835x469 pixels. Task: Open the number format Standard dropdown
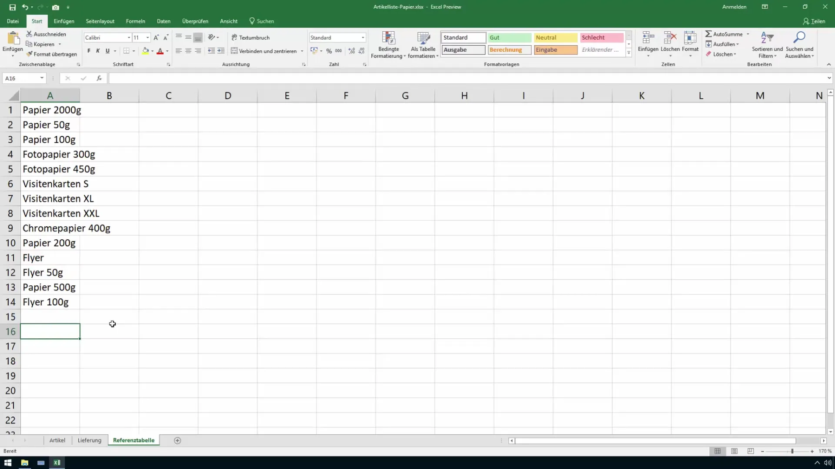363,38
